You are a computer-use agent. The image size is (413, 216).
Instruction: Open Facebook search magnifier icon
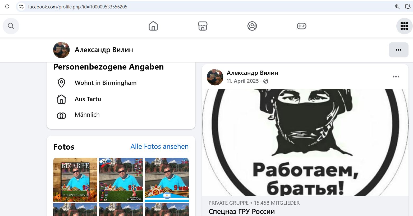[11, 26]
